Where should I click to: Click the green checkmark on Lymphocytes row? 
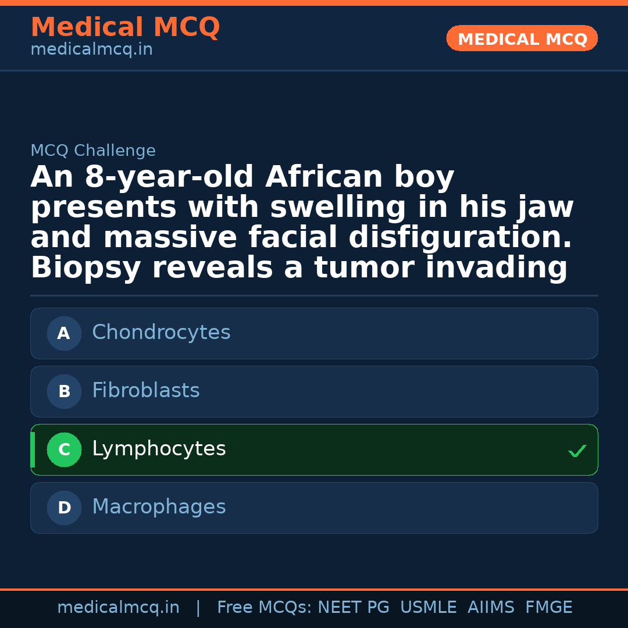point(577,451)
